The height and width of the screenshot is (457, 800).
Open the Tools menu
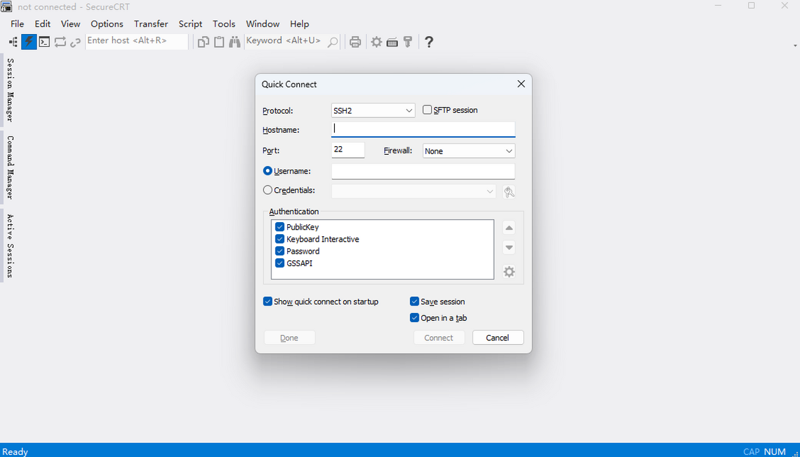pos(224,23)
